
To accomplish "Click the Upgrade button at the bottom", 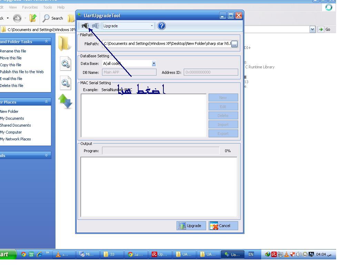I will coord(191,226).
